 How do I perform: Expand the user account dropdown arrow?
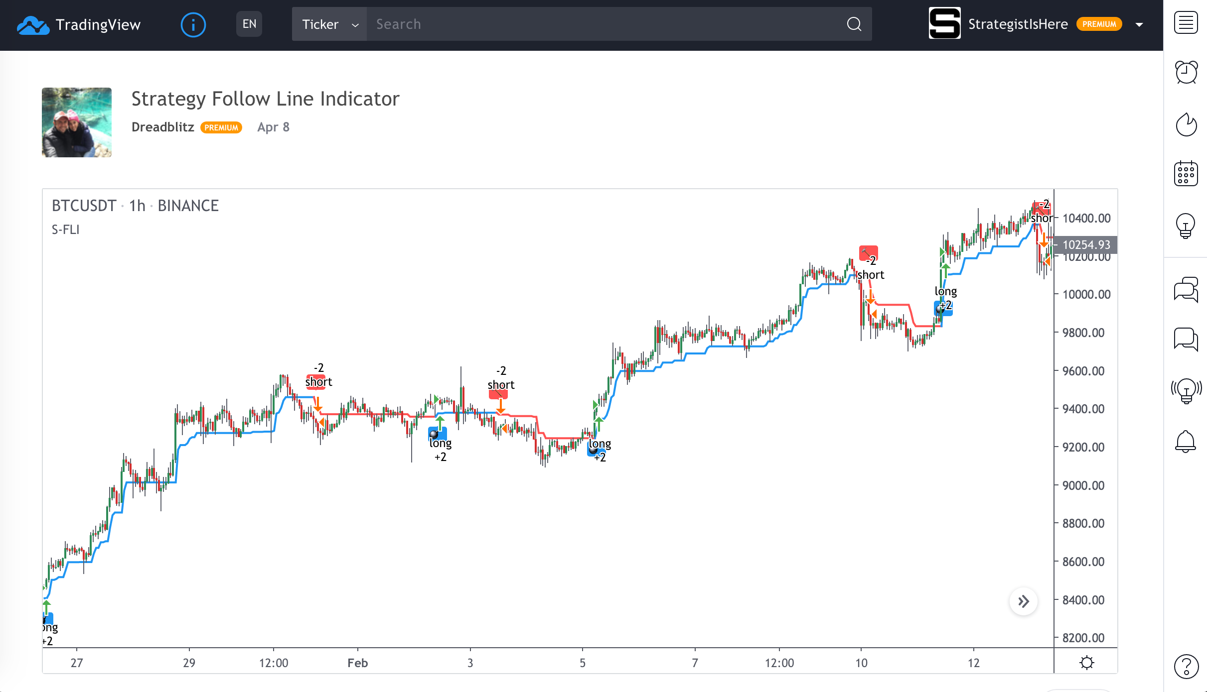coord(1139,24)
